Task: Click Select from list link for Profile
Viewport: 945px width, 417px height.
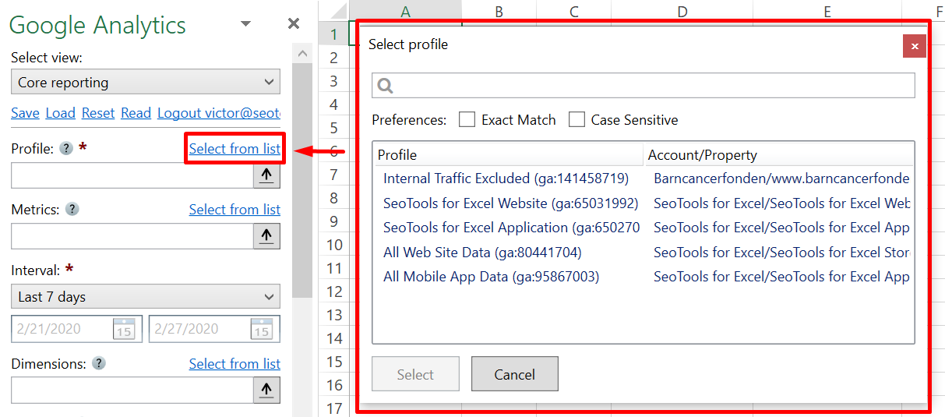Action: coord(234,148)
